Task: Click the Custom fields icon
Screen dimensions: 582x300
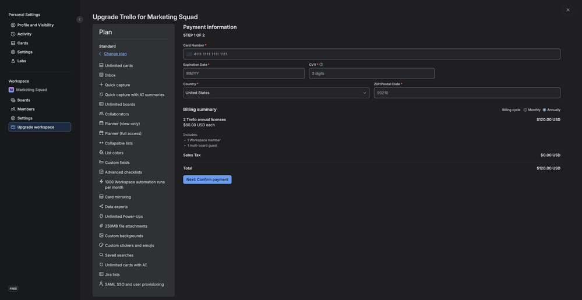Action: click(101, 163)
